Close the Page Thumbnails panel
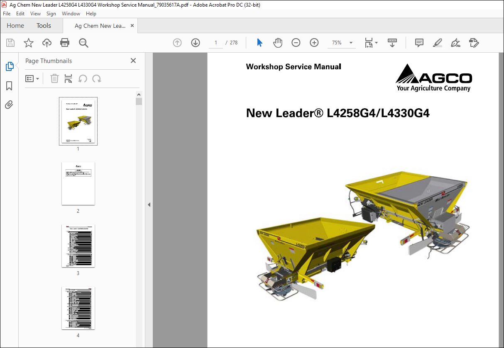 click(x=133, y=61)
